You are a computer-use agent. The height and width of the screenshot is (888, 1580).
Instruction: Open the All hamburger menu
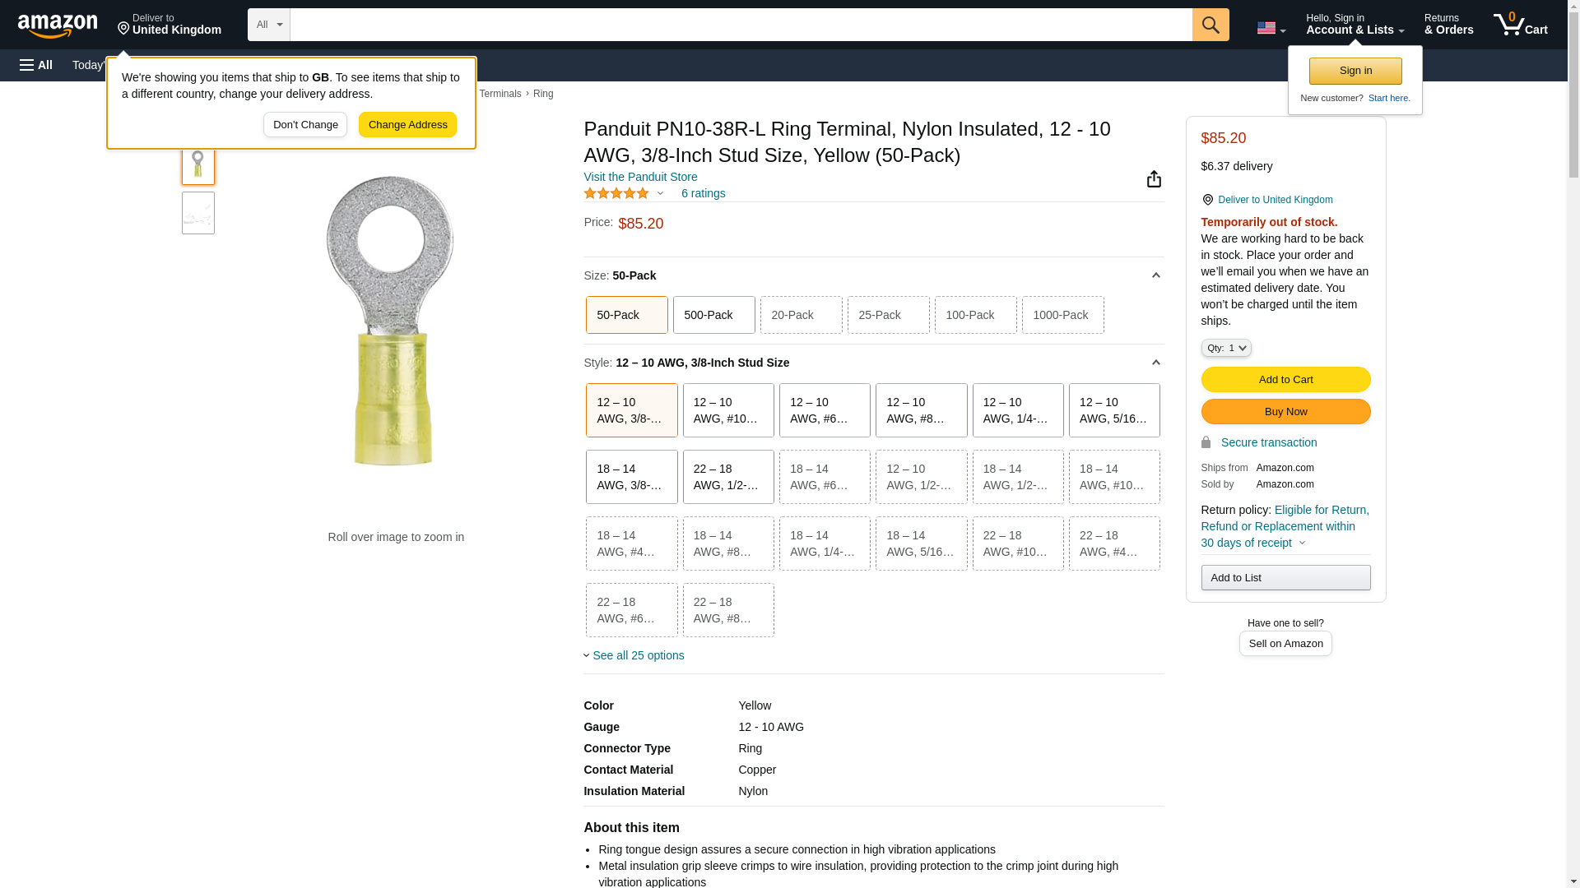point(36,65)
